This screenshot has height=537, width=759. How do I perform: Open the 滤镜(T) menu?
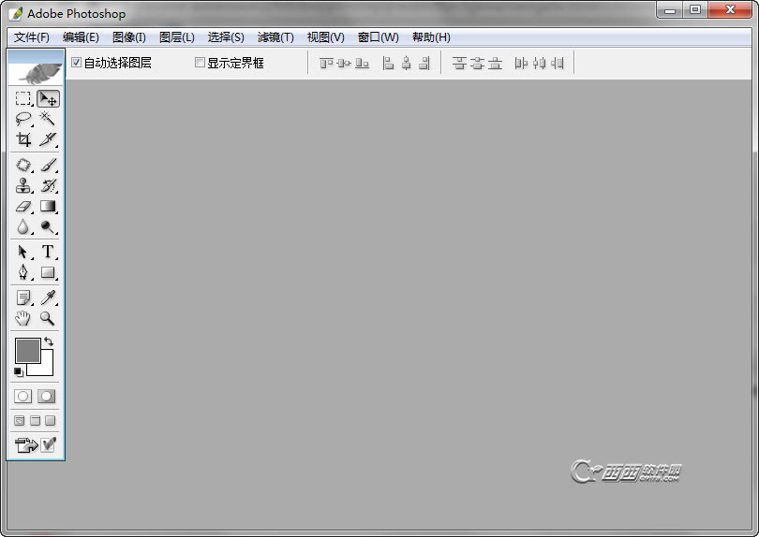(275, 37)
